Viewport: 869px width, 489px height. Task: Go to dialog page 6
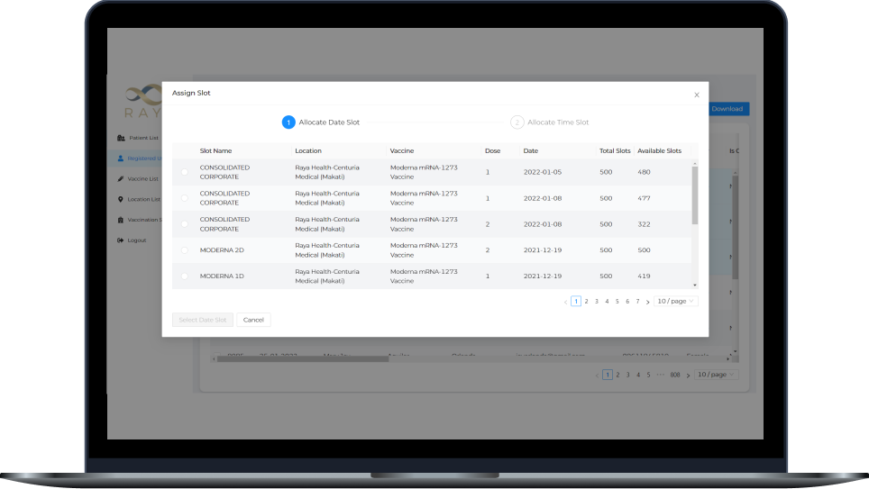(x=627, y=302)
